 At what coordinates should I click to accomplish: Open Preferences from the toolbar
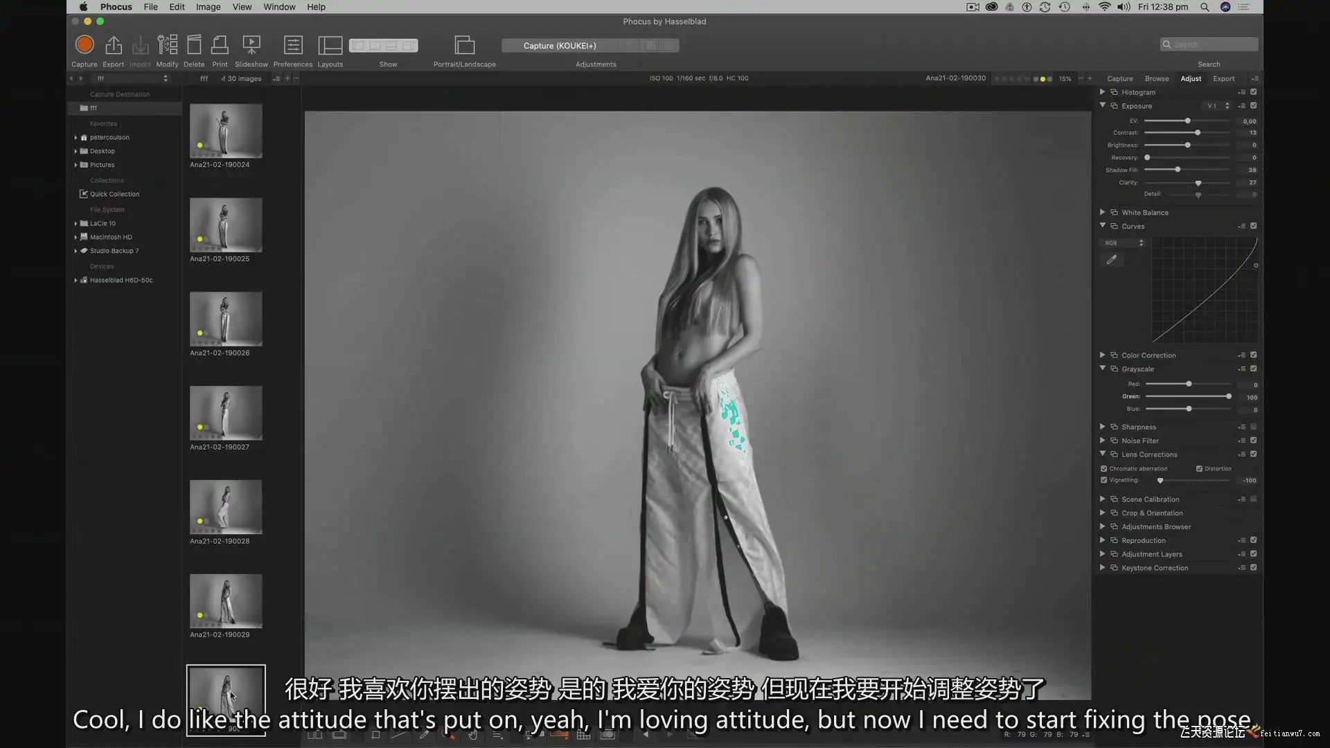pos(293,45)
